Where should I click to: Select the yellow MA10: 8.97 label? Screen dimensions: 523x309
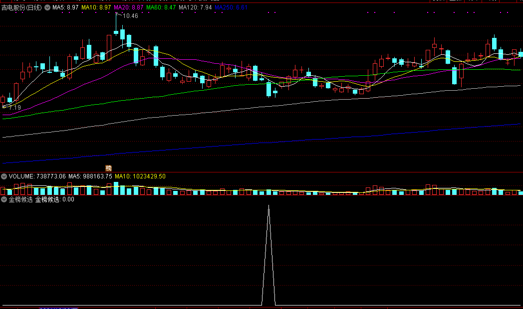(96, 7)
